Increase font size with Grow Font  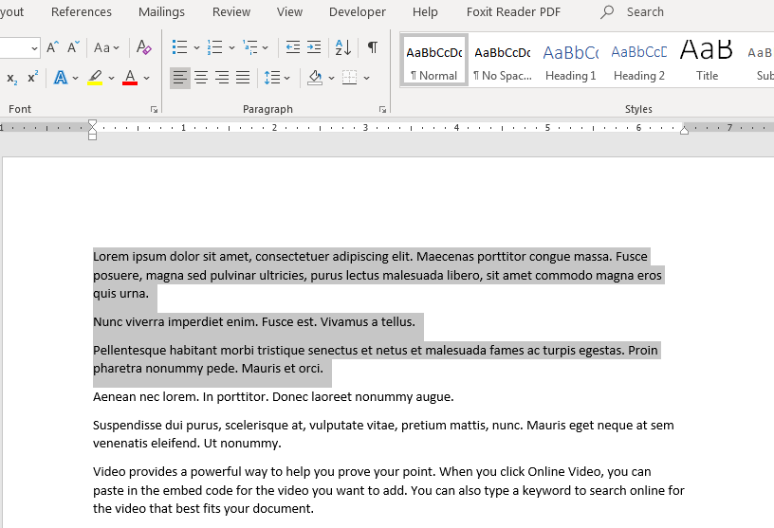point(53,47)
